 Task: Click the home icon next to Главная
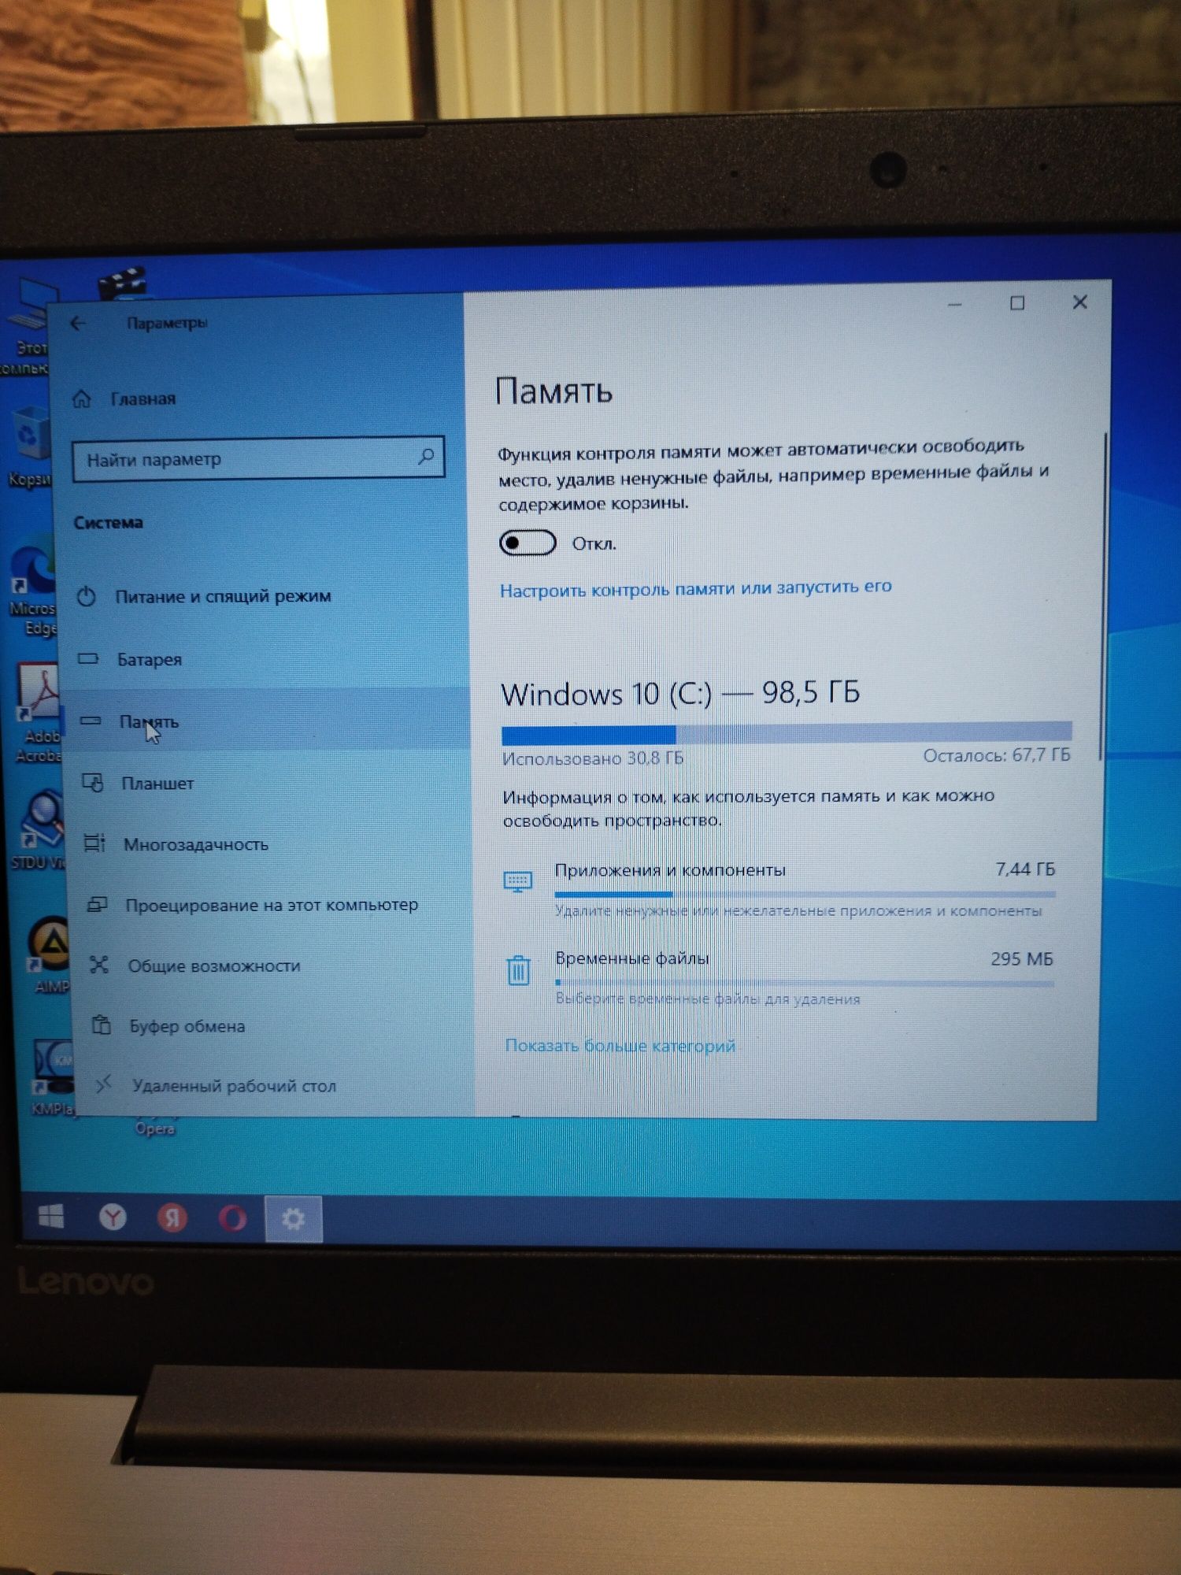pyautogui.click(x=82, y=399)
